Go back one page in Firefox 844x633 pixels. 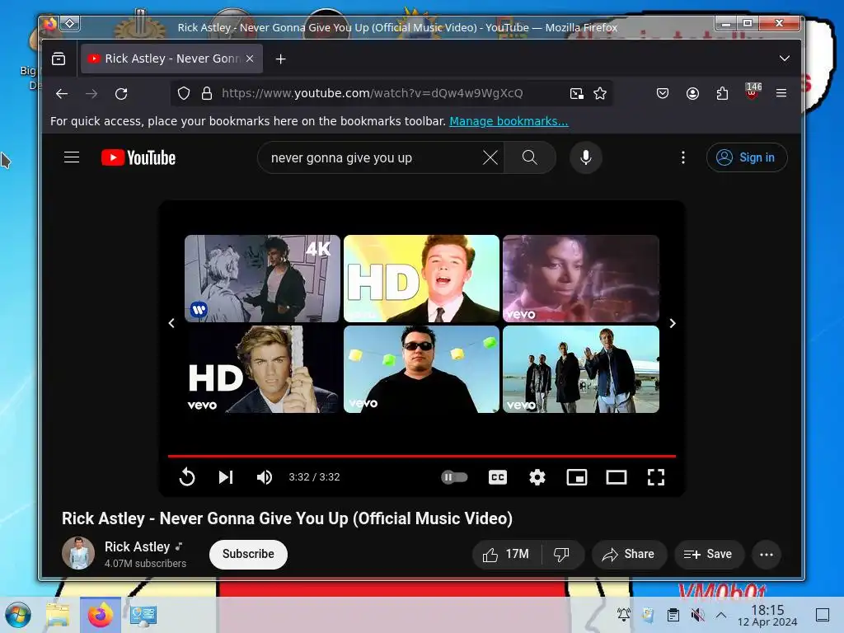[x=62, y=94]
